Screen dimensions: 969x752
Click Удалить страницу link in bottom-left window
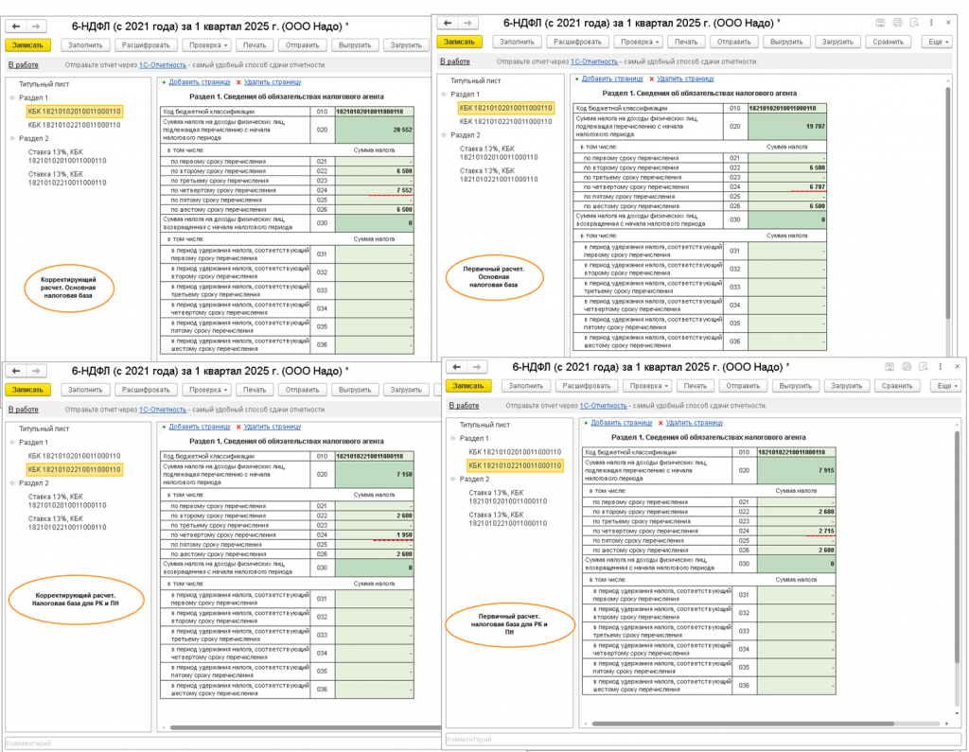[273, 427]
